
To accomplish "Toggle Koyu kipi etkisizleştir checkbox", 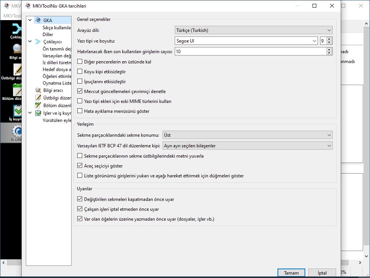I will [80, 71].
